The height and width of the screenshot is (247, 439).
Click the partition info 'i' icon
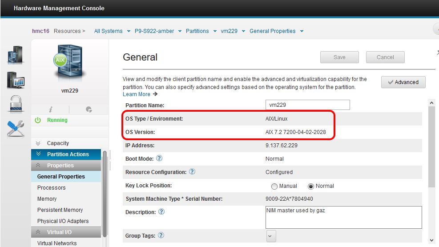click(x=51, y=109)
